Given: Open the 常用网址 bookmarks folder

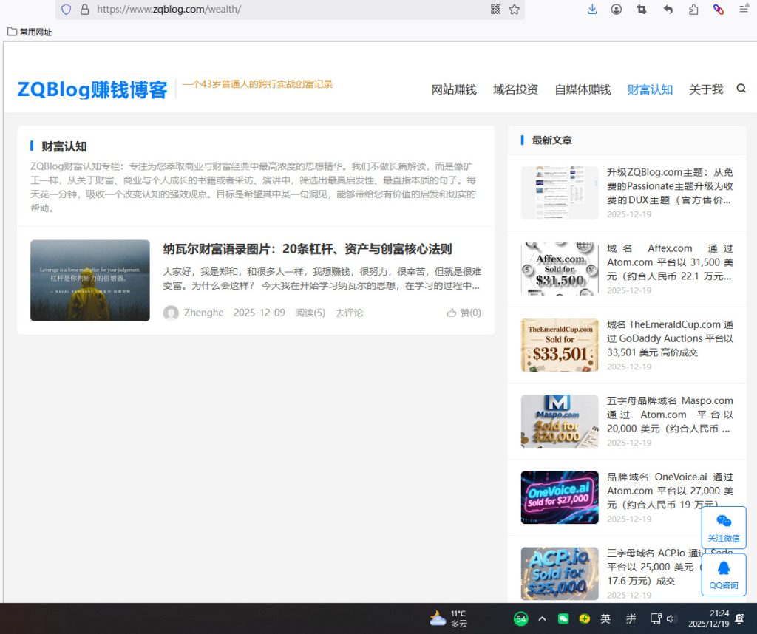Looking at the screenshot, I should (x=30, y=32).
